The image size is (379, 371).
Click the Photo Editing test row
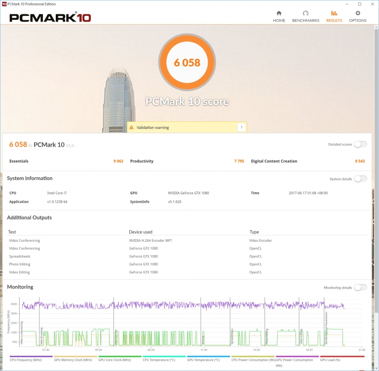20,264
